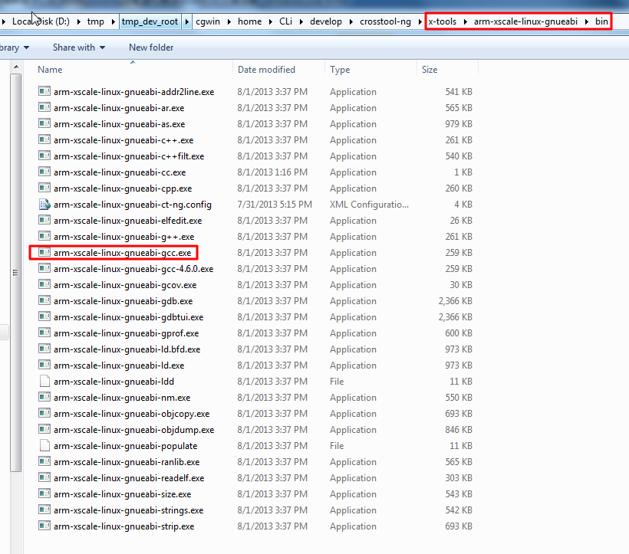
Task: Click icon of arm-xscale-linux-gnueabi-ar.exe
Action: point(44,107)
